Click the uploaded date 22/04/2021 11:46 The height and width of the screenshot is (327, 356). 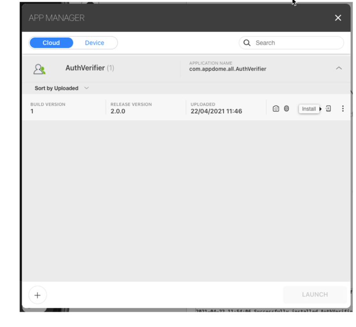[216, 111]
